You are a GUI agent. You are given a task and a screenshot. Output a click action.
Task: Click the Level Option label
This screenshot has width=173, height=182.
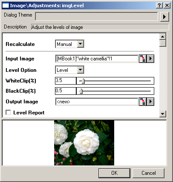click(21, 70)
